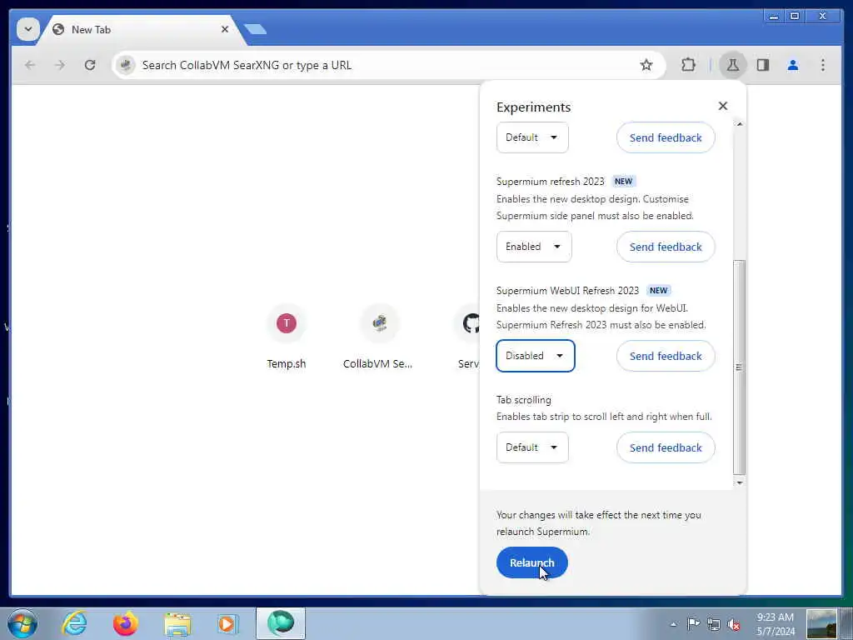
Task: Send feedback for the topmost experiment
Action: (666, 137)
